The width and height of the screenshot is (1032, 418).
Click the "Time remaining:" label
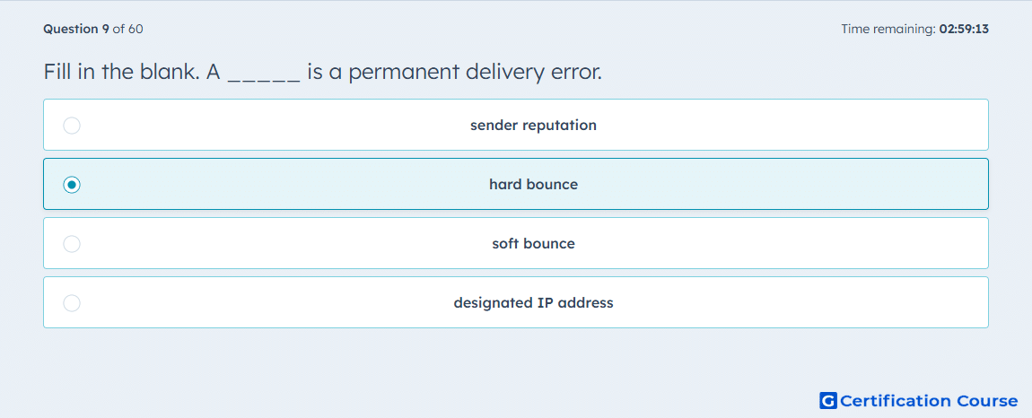(888, 29)
